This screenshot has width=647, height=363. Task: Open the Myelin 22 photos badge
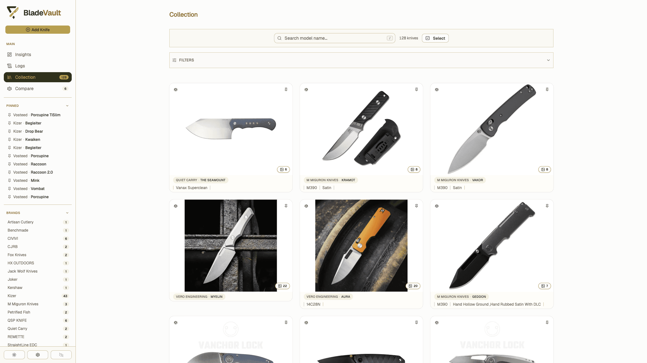(x=282, y=286)
